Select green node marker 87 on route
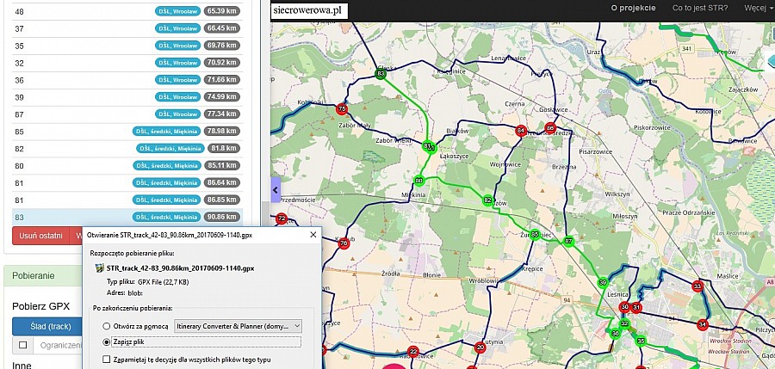Image resolution: width=775 pixels, height=369 pixels. tap(567, 241)
